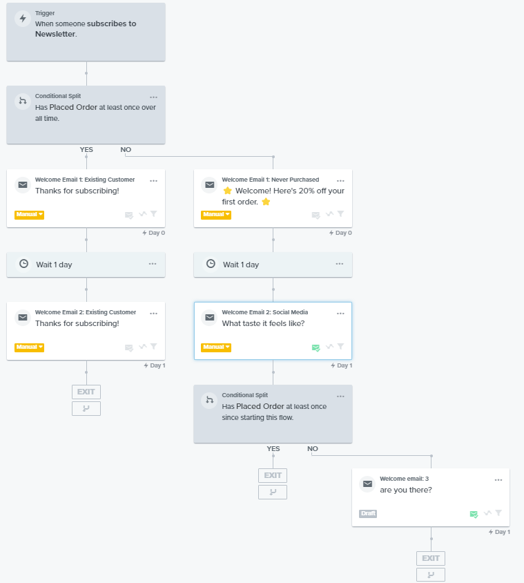The image size is (524, 583).
Task: Click the filter funnel icon on Welcome Email 2: Social Media
Action: click(340, 347)
